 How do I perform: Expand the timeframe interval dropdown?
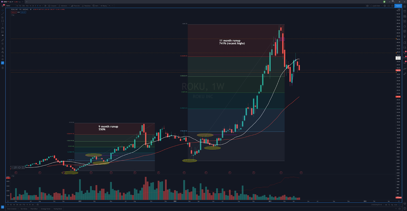pos(42,6)
